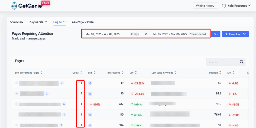
Task: Sort Low-value Keywords column
Action: pyautogui.click(x=176, y=73)
